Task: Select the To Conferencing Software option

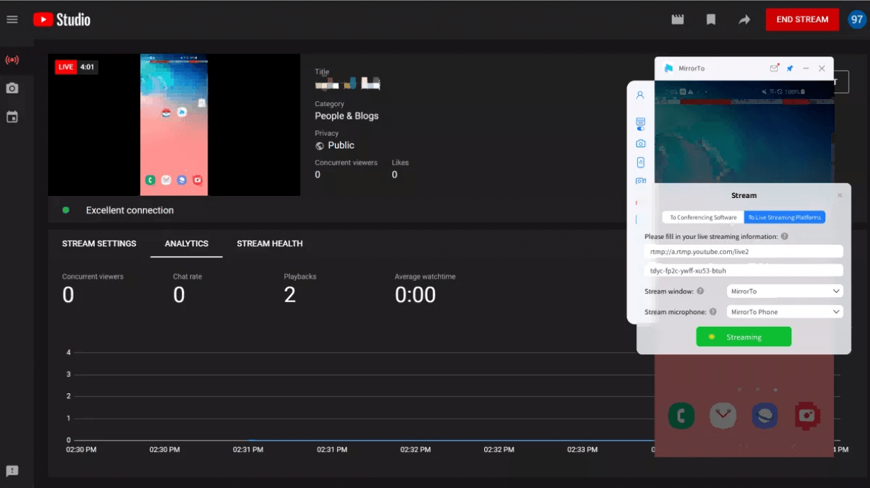Action: [x=703, y=218]
